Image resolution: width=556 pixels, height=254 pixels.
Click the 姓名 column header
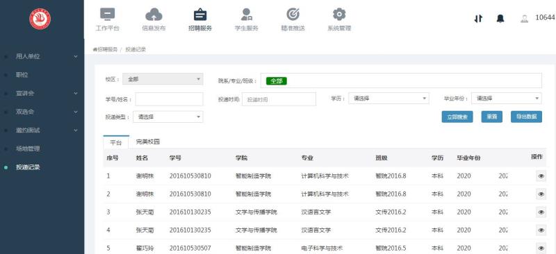coord(142,158)
